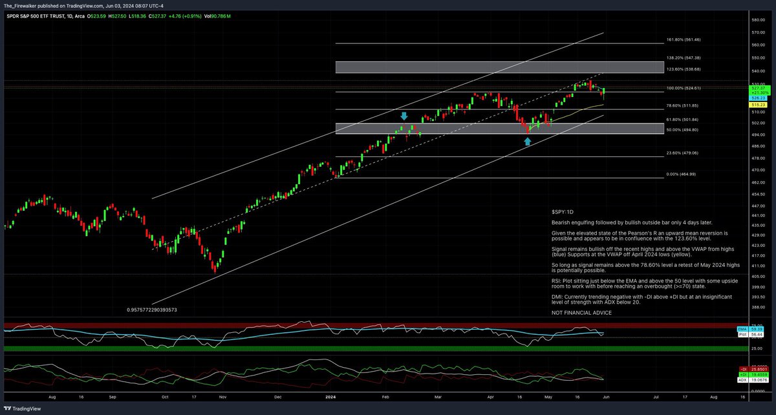Screen dimensions: 776x415
Task: Select the 161.80% (561.46) Fibonacci label
Action: pos(685,39)
